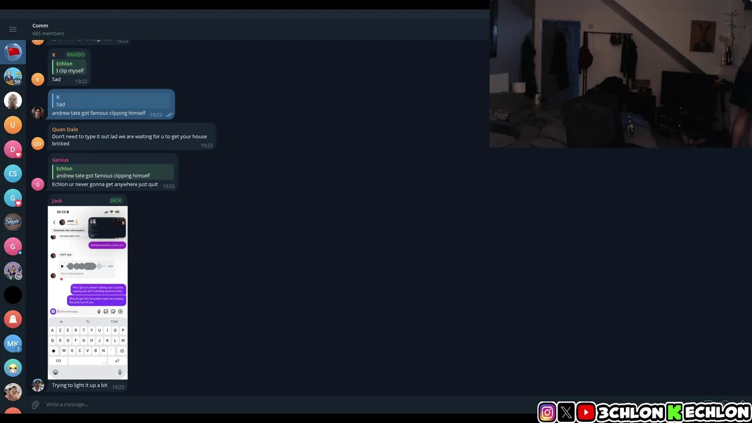Click sender name 'Quan Dale'
Image resolution: width=752 pixels, height=423 pixels.
pyautogui.click(x=65, y=129)
